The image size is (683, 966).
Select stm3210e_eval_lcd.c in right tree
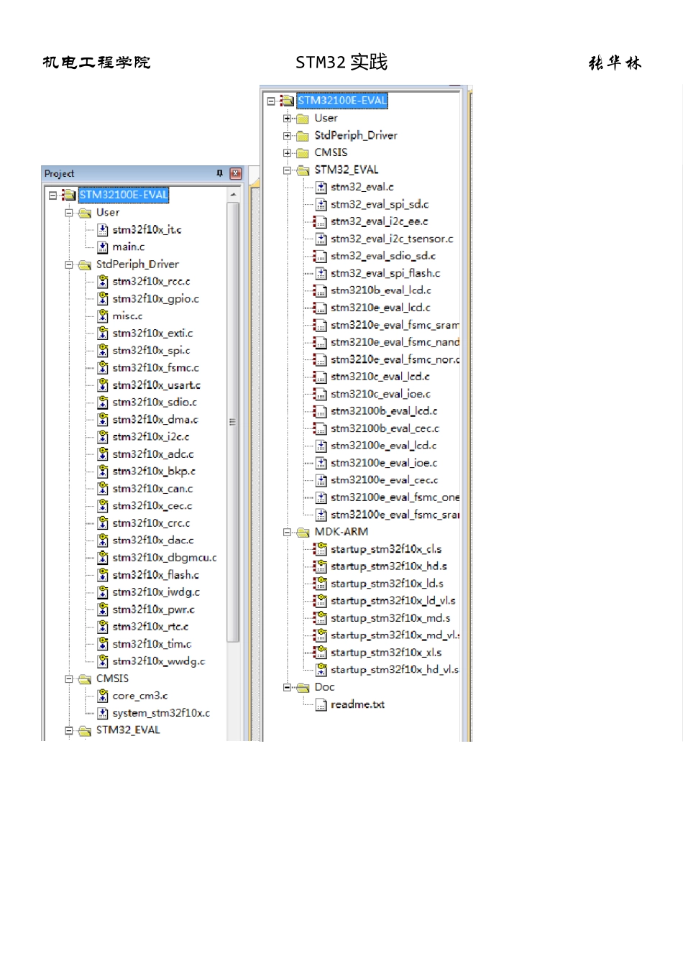click(x=381, y=308)
